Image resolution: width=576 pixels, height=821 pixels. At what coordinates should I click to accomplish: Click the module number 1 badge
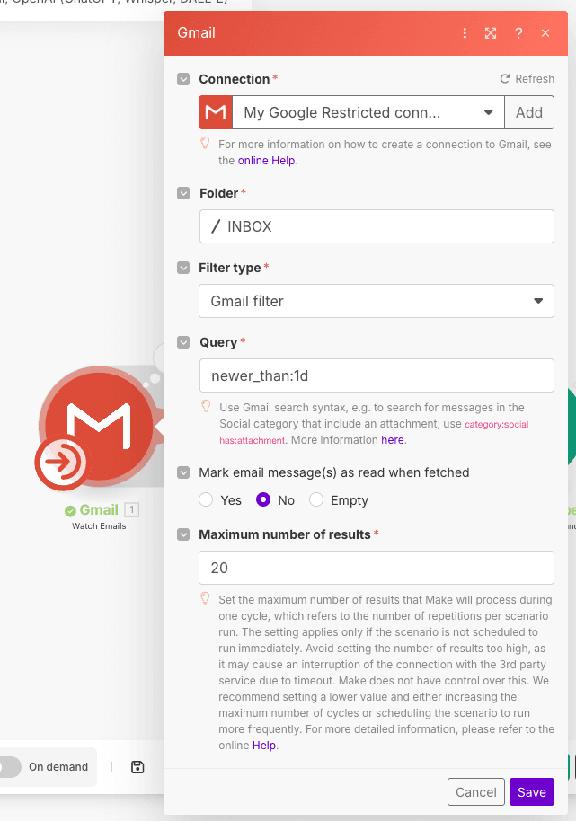132,509
